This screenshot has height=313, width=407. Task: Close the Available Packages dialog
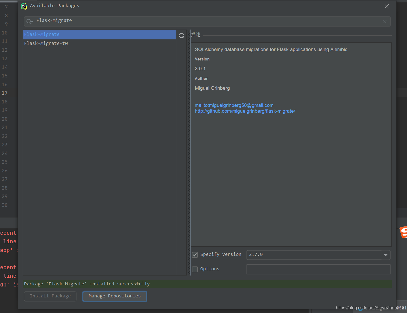tap(387, 6)
